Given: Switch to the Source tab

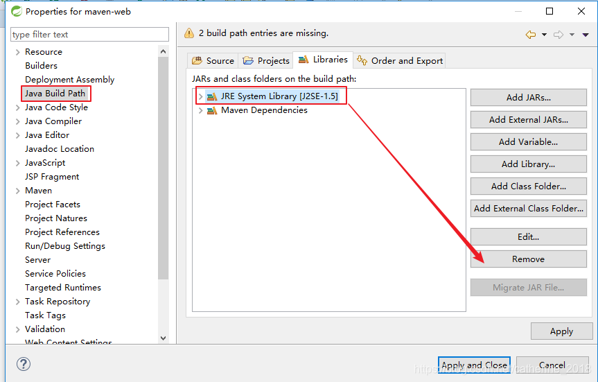Looking at the screenshot, I should 213,61.
